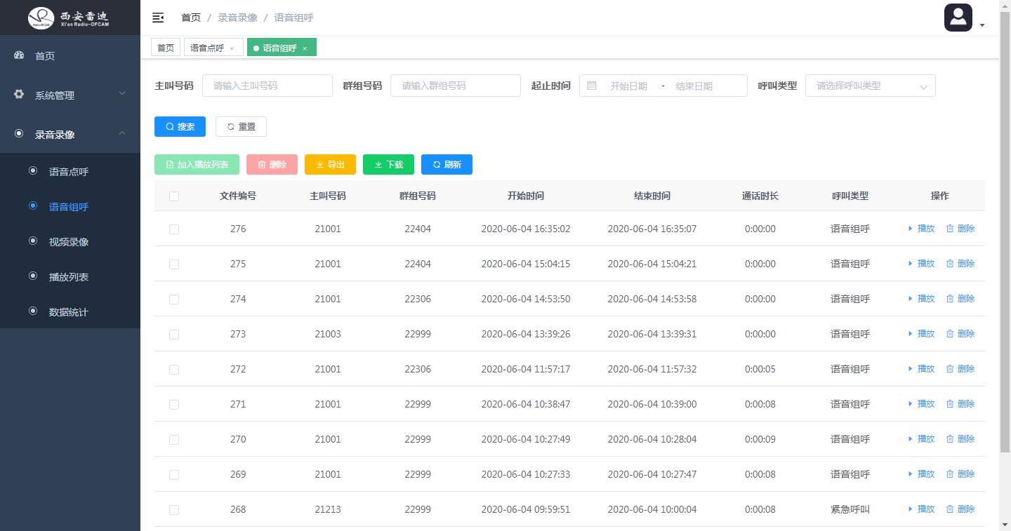Click the calendar icon in date range

pos(592,86)
